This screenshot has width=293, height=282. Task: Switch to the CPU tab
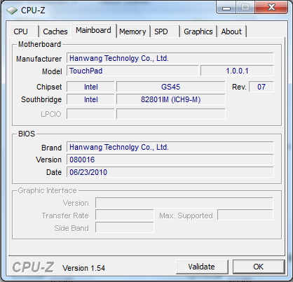click(x=24, y=31)
